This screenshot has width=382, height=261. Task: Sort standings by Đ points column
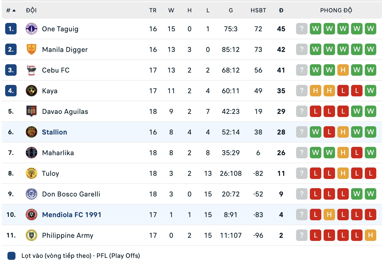click(281, 10)
